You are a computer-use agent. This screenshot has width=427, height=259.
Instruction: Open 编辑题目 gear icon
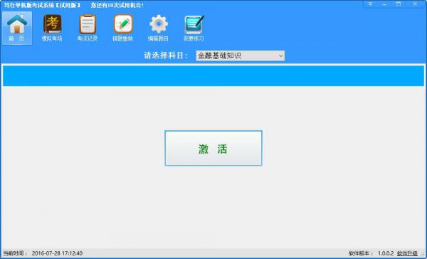[158, 28]
